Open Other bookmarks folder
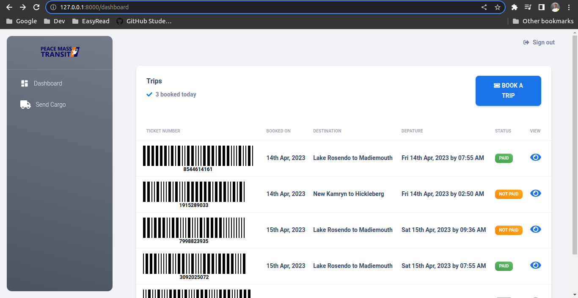The image size is (578, 298). tap(543, 21)
